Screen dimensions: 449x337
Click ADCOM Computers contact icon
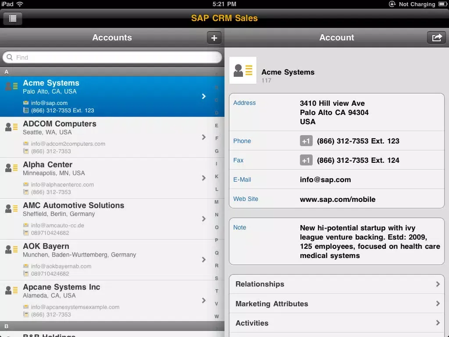point(11,127)
